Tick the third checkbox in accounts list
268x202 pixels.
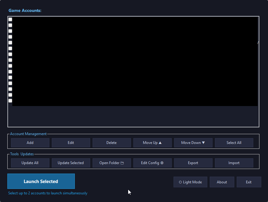click(10, 31)
